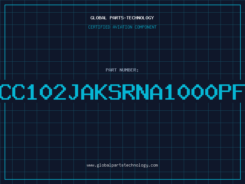This screenshot has height=184, width=245.
Task: Click the JAKS portion of the part number
Action: click(x=95, y=92)
